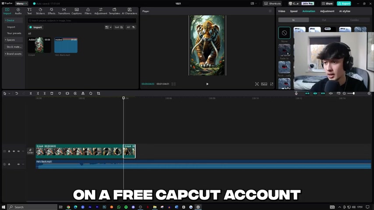Open the layout switcher dropdown in title bar
The height and width of the screenshot is (210, 374).
tap(254, 3)
